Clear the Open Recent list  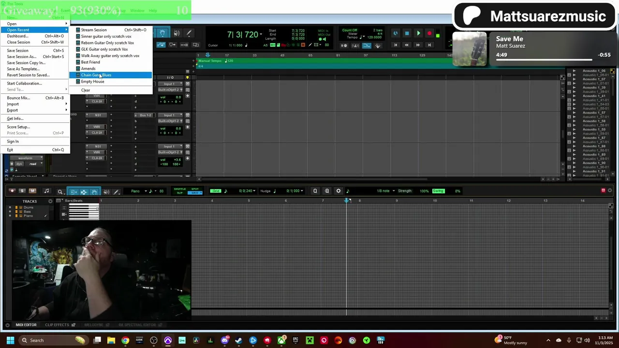click(111, 90)
